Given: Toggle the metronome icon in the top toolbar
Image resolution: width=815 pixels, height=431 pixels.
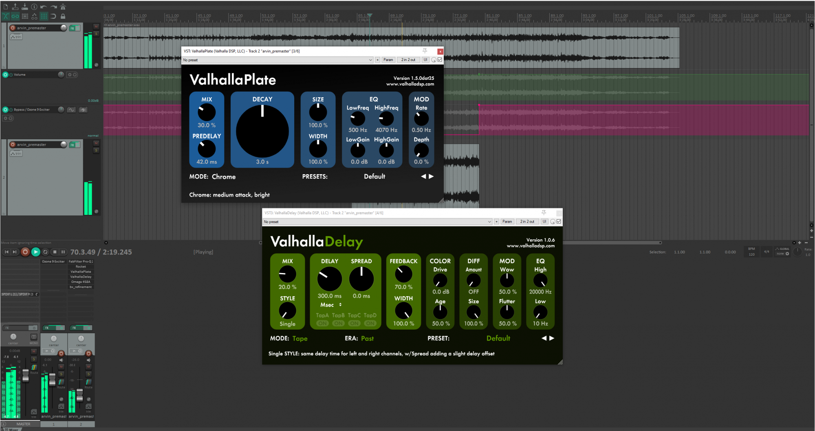Looking at the screenshot, I should point(63,7).
